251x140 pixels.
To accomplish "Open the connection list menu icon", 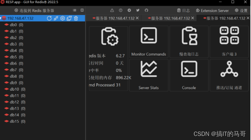I will (x=75, y=10).
